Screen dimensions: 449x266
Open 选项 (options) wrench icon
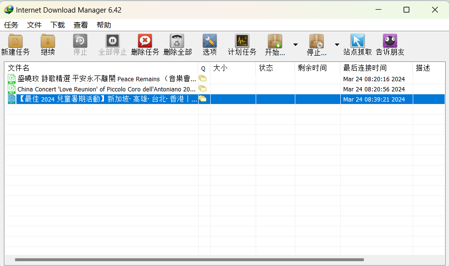point(210,41)
